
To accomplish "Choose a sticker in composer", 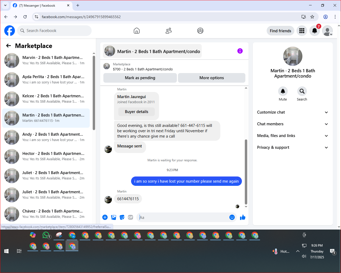I will coord(122,217).
